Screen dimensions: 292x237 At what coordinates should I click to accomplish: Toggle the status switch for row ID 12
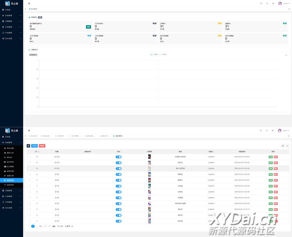coord(118,157)
